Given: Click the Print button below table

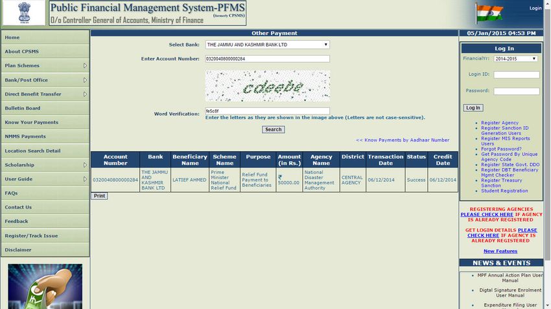Looking at the screenshot, I should coord(99,196).
